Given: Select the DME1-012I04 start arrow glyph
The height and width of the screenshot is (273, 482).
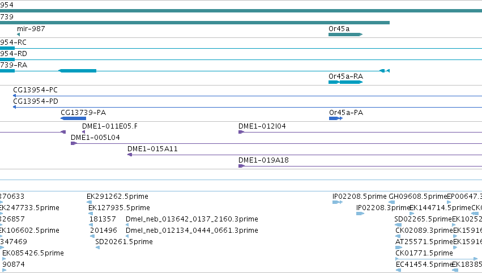Looking at the screenshot, I should tap(241, 132).
